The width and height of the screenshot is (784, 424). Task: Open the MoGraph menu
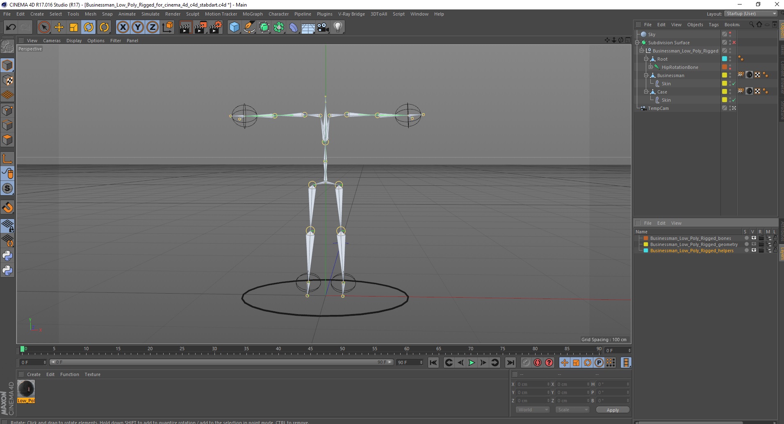pos(253,14)
